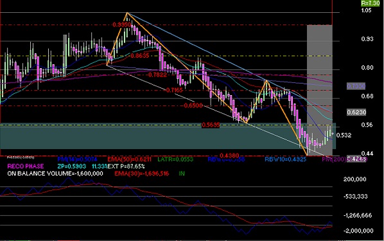Click the 0.6508 Fibonacci level label
Viewport: 384px width, 241px height.
(x=193, y=105)
